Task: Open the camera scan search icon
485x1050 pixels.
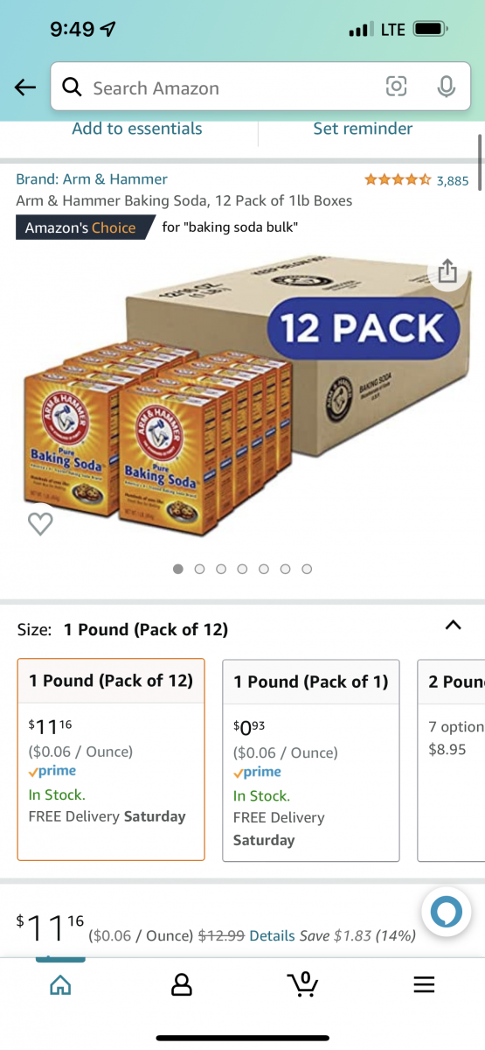Action: click(x=397, y=87)
